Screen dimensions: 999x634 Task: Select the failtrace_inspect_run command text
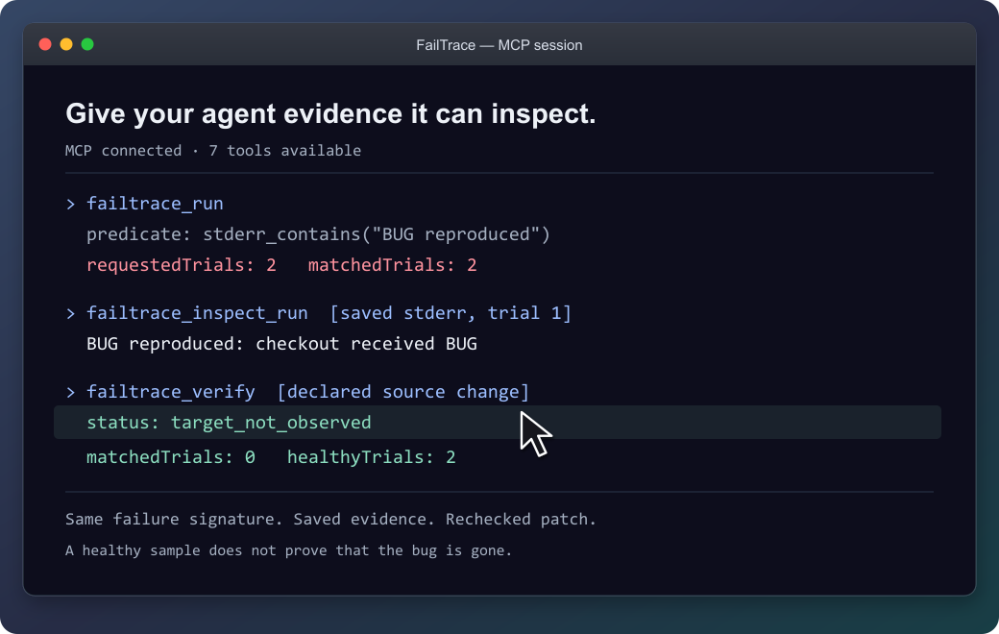[197, 313]
